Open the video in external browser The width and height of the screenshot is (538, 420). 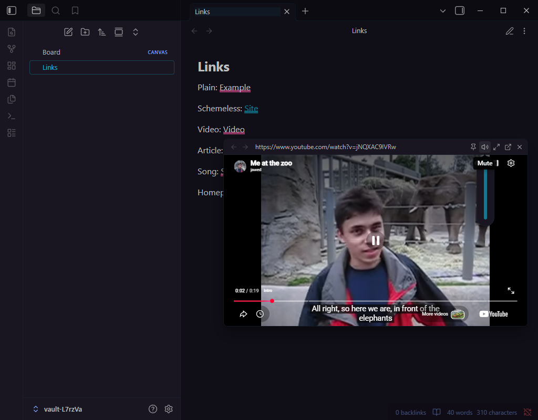click(508, 147)
